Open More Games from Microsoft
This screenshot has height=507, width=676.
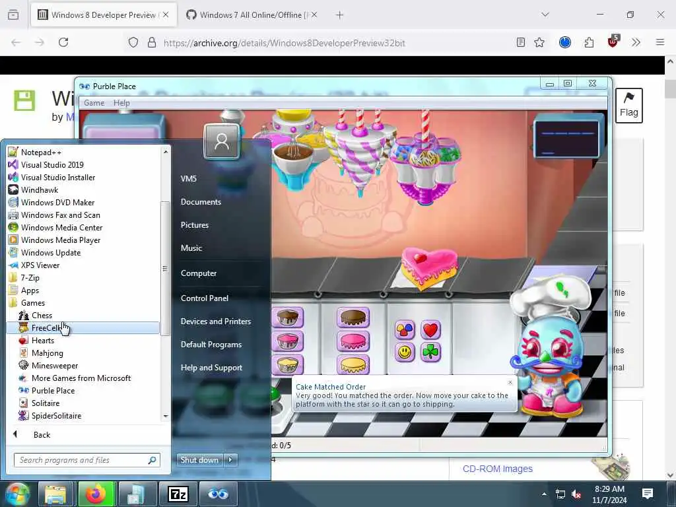pos(83,378)
